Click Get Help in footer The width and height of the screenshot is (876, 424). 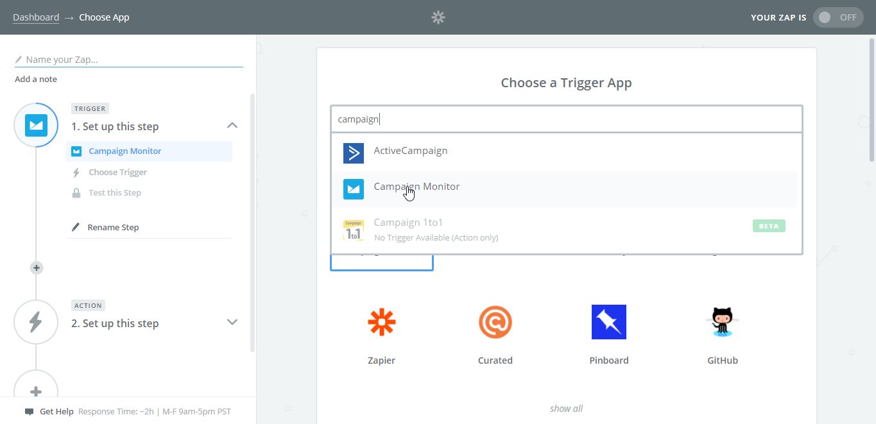click(56, 412)
